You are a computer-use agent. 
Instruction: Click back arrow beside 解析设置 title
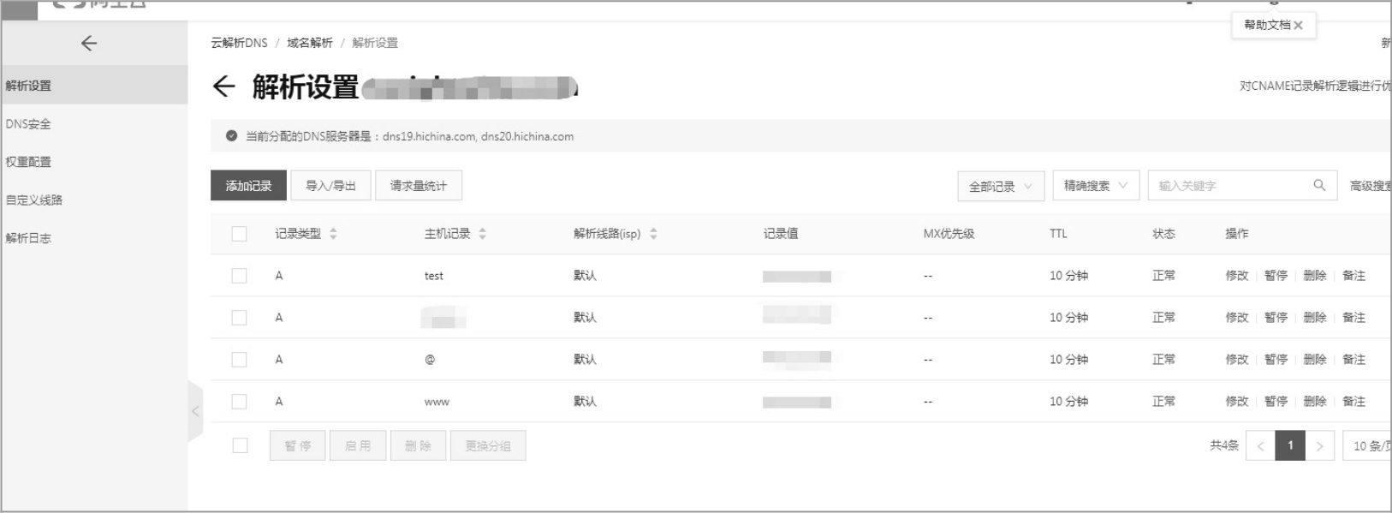click(223, 86)
